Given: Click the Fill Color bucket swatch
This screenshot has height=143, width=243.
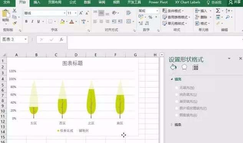Looking at the screenshot, I should click(62, 21).
